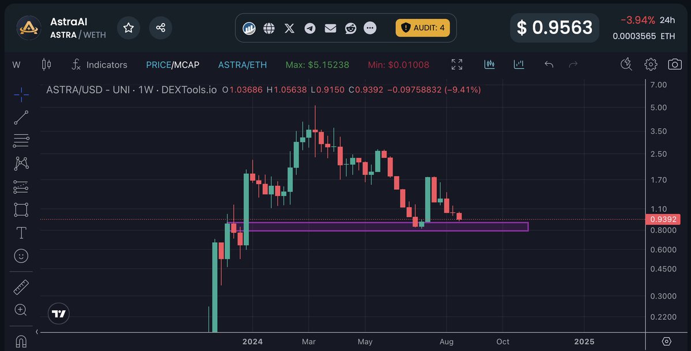Click the -3.94% change value
This screenshot has width=691, height=351.
pos(637,20)
